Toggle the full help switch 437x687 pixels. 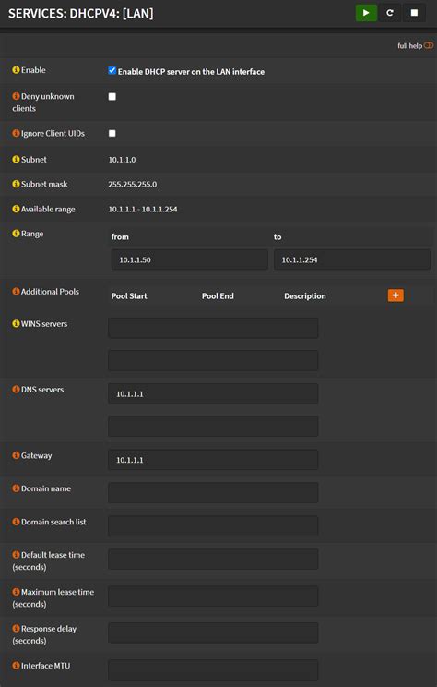coord(429,45)
